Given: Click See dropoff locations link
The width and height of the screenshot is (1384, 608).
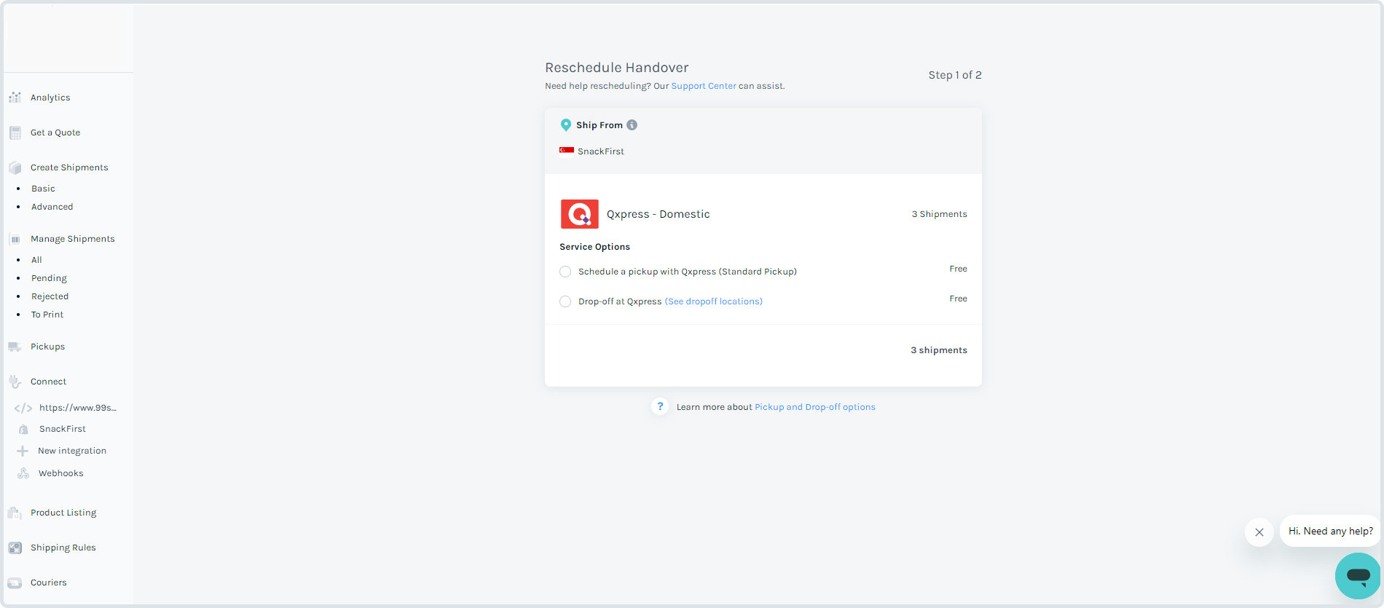Looking at the screenshot, I should (x=713, y=301).
